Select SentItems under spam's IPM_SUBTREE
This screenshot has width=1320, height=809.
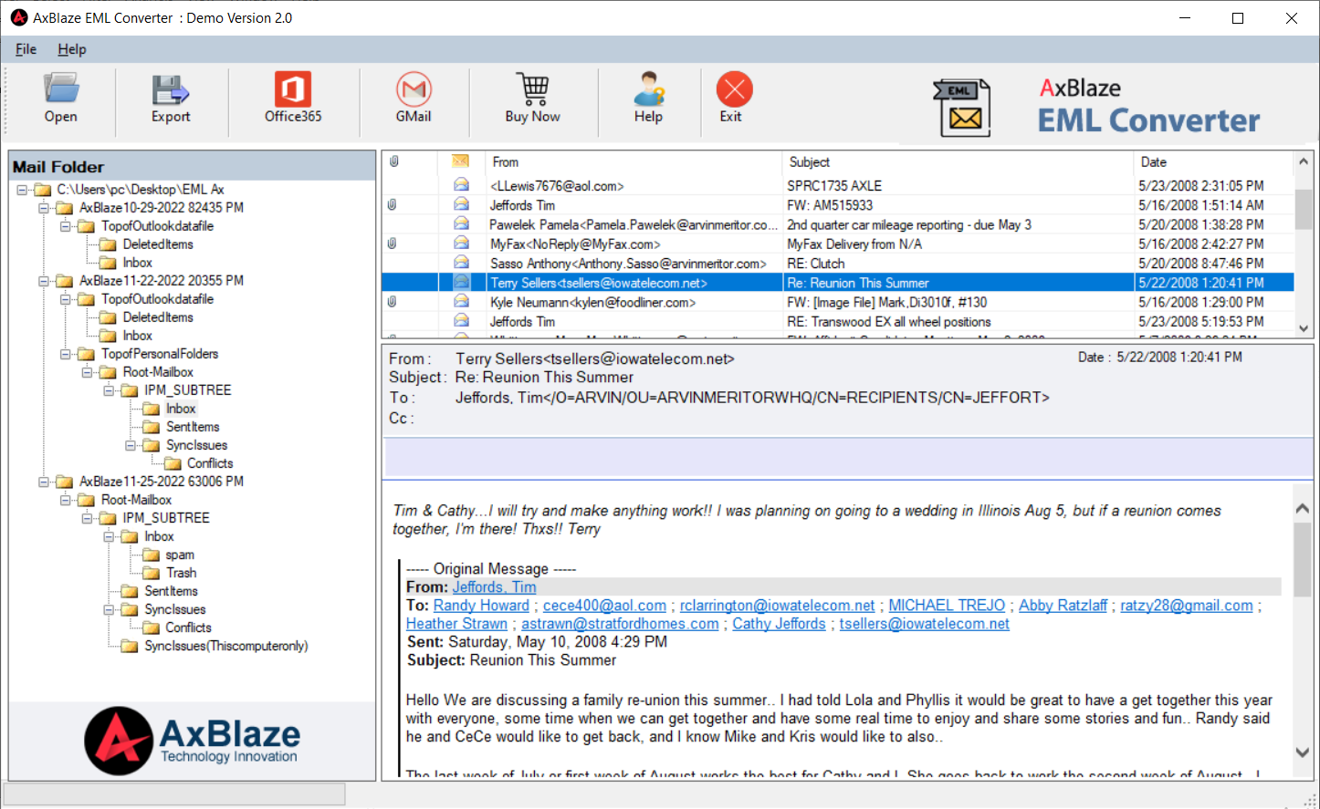171,591
